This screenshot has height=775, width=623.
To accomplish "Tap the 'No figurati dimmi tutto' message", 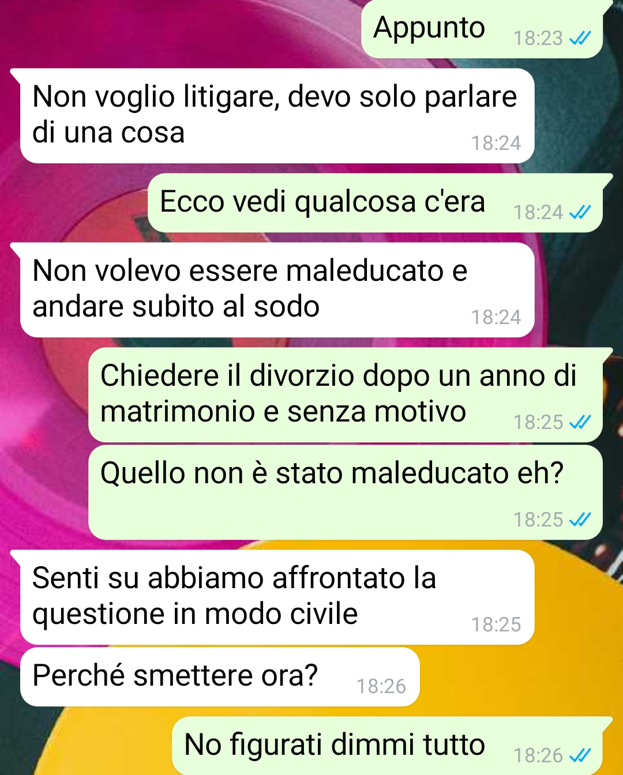I will pyautogui.click(x=387, y=746).
